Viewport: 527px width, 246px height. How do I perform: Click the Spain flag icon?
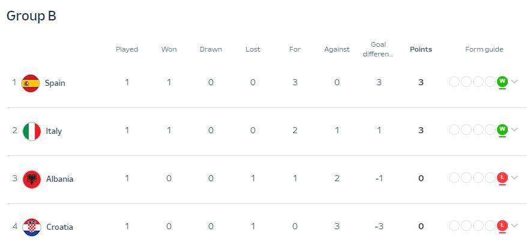click(x=31, y=83)
